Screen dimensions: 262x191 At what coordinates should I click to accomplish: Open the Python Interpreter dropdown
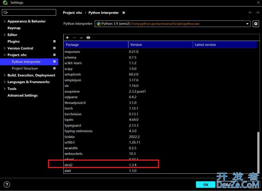tap(172, 24)
